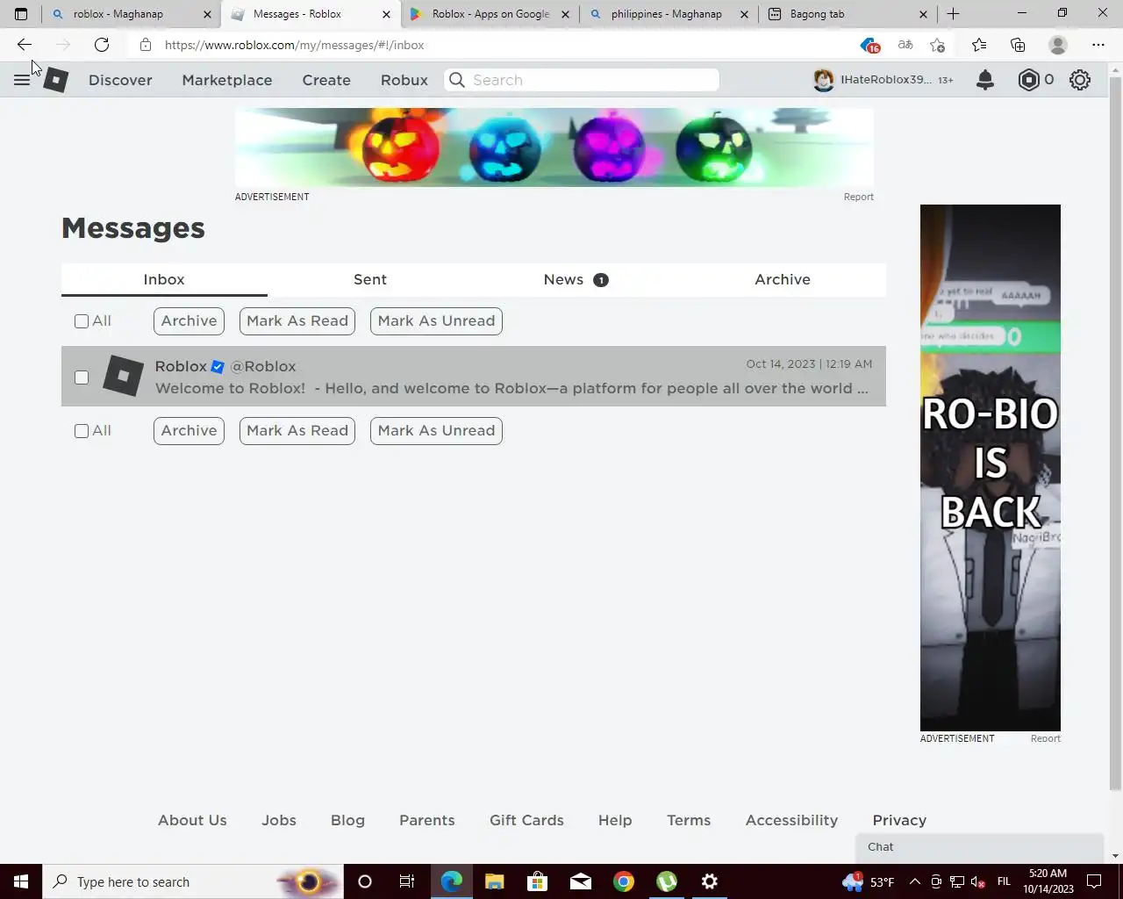The height and width of the screenshot is (899, 1123).
Task: Click the Windows Start button
Action: pyautogui.click(x=21, y=881)
